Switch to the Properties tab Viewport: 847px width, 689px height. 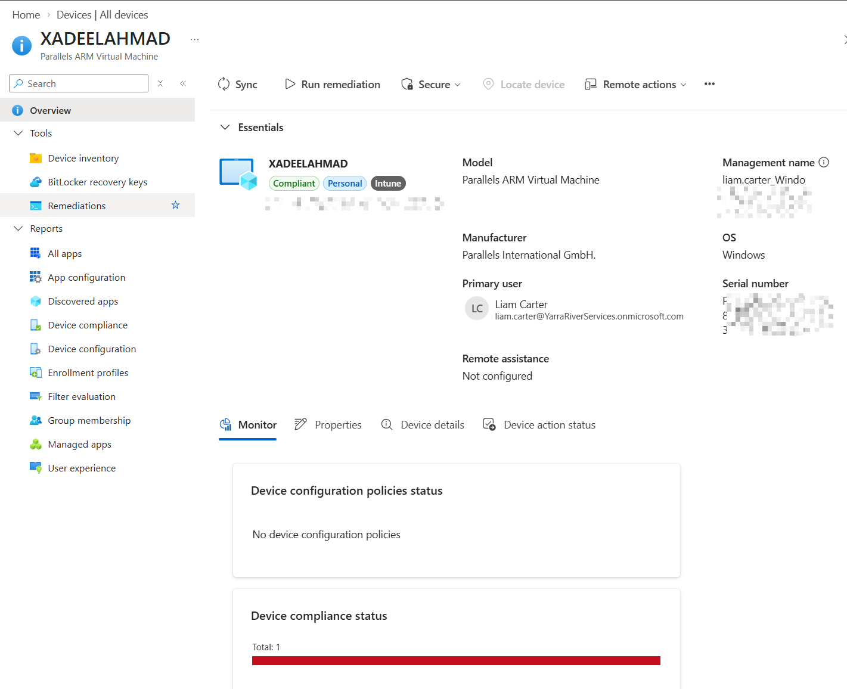328,425
